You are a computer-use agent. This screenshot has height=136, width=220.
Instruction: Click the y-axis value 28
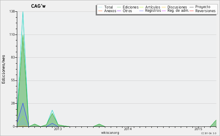[x=13, y=103]
